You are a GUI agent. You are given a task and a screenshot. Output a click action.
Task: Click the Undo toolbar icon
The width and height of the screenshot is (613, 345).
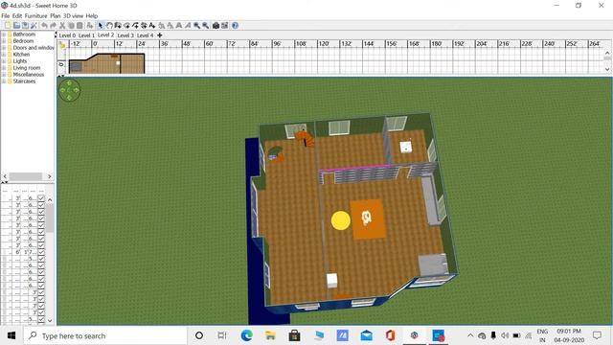tap(45, 26)
